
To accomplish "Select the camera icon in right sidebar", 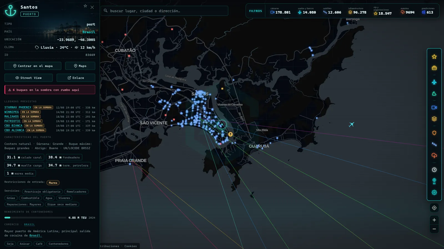I will (x=434, y=108).
